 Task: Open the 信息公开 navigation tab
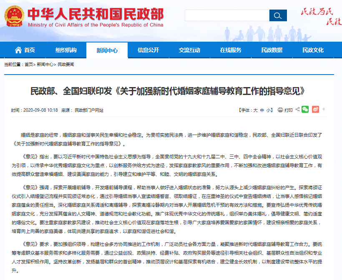[x=148, y=50]
